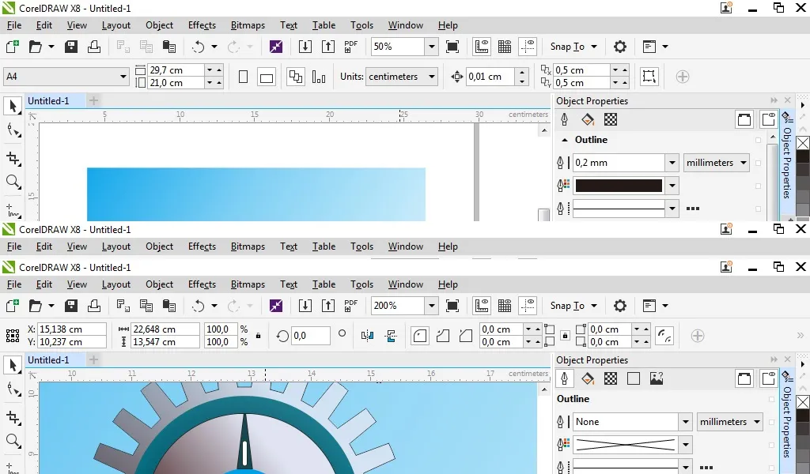Screen dimensions: 810x474
Task: Open Layout menu in the bottom window
Action: pyautogui.click(x=116, y=284)
